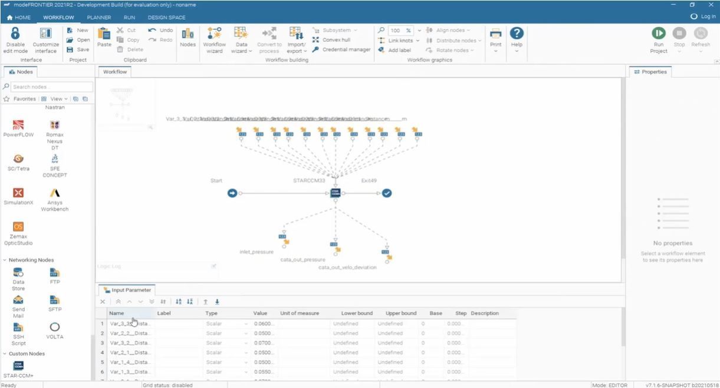Viewport: 720px width, 388px height.
Task: Select the VOLTA node
Action: point(54,330)
